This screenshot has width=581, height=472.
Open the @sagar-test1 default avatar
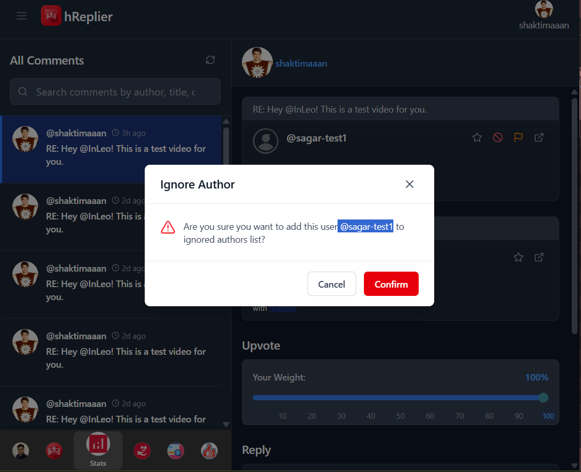[265, 141]
